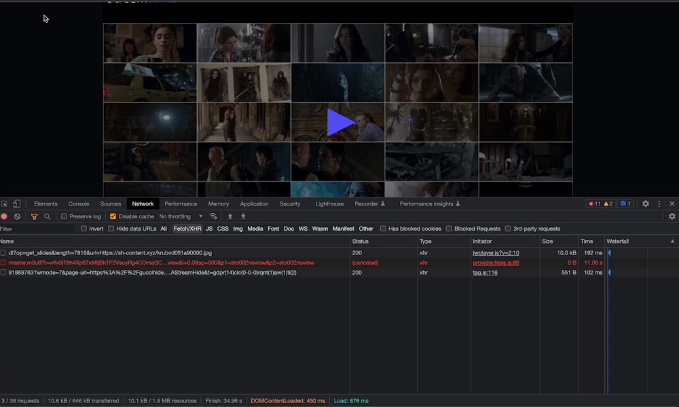This screenshot has height=407, width=679.
Task: Toggle the device toolbar icon
Action: pos(16,203)
